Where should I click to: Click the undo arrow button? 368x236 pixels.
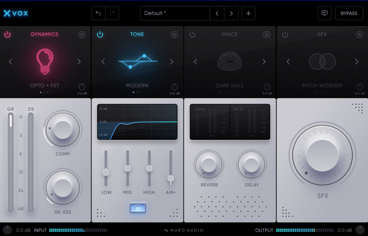coord(98,13)
